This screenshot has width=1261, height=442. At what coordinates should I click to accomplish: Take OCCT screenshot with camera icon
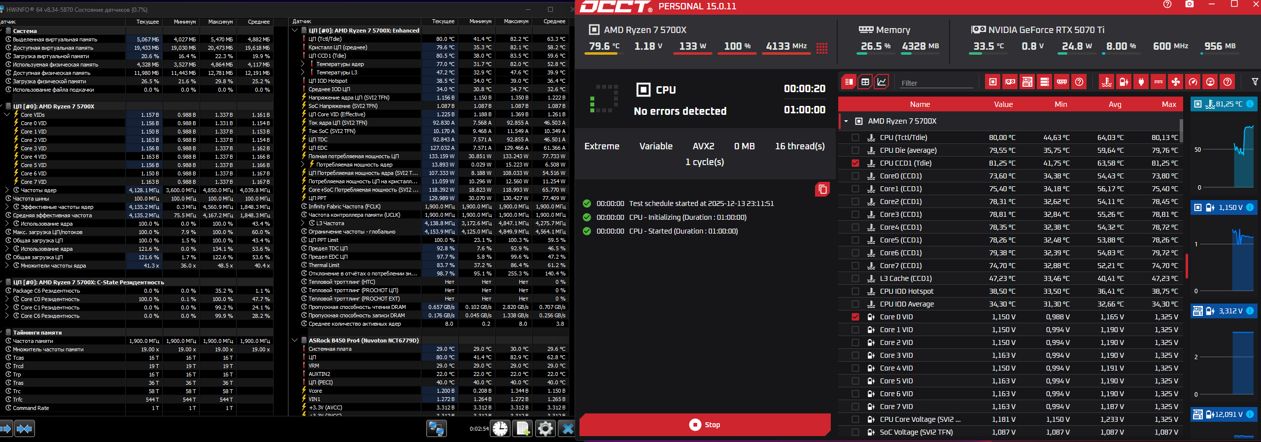coord(1189,4)
